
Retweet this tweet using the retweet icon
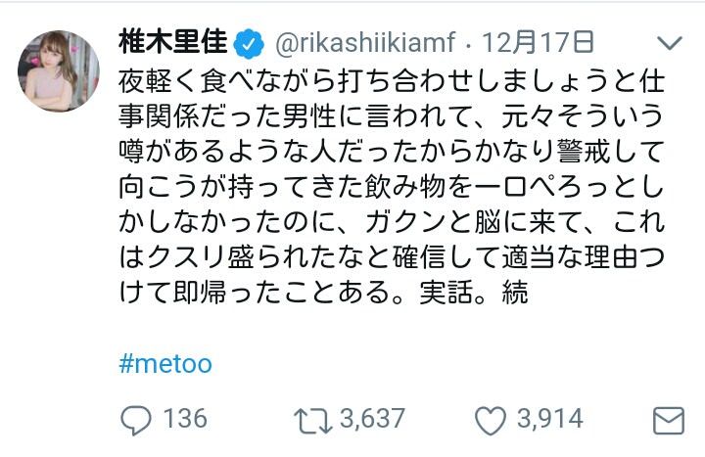point(312,420)
